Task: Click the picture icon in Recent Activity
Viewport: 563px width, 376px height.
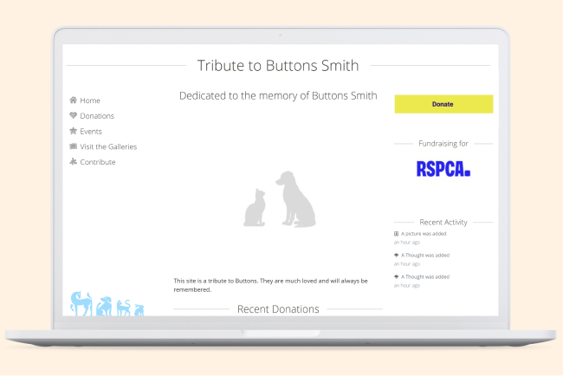Action: (397, 234)
